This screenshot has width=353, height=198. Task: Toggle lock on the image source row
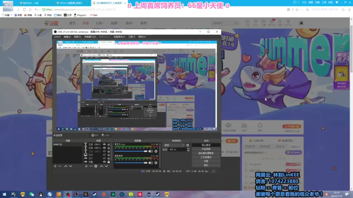click(109, 155)
